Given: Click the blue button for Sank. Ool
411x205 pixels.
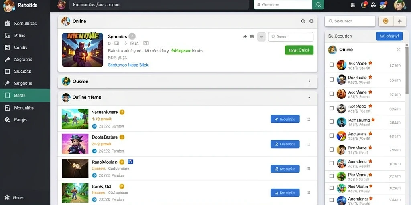Looking at the screenshot, I should pyautogui.click(x=285, y=193).
